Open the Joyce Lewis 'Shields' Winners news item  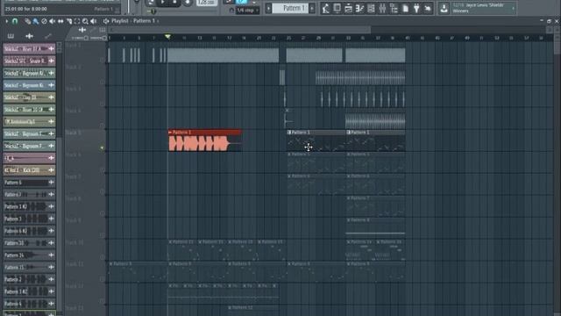(x=478, y=8)
